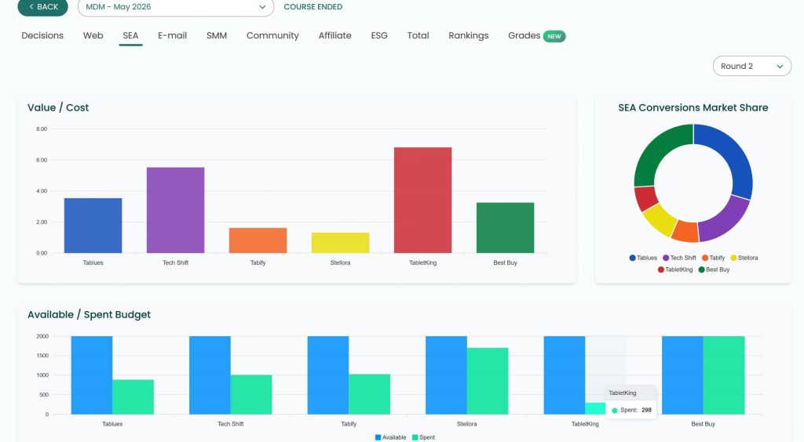Click the purple Tech Shift bar in Value / Cost

(175, 210)
